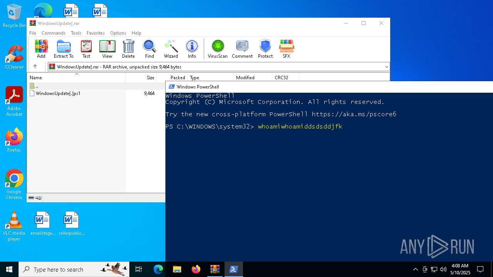Open Firefox from the taskbar
Viewport: 493px width, 277px height.
[x=196, y=269]
